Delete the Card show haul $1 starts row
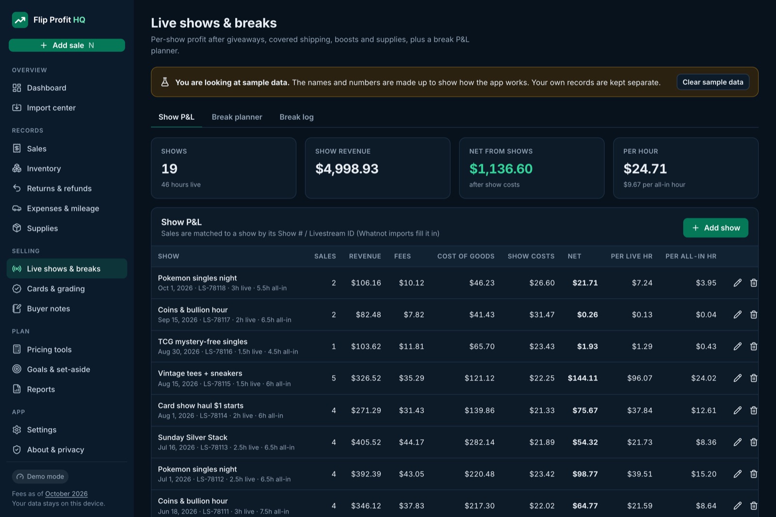776x517 pixels. [x=754, y=410]
